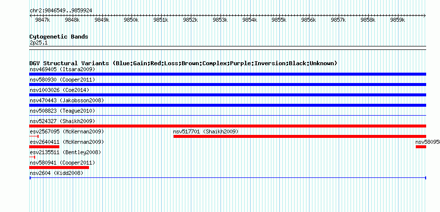This screenshot has width=440, height=212.
Task: Open the nsv2604 (Kidd2008) variant label
Action: [x=56, y=173]
